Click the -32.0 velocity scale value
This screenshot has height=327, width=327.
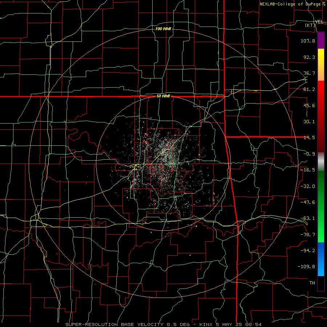tap(308, 186)
